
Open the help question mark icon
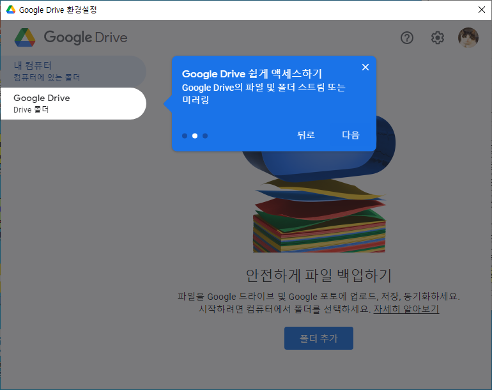point(406,38)
